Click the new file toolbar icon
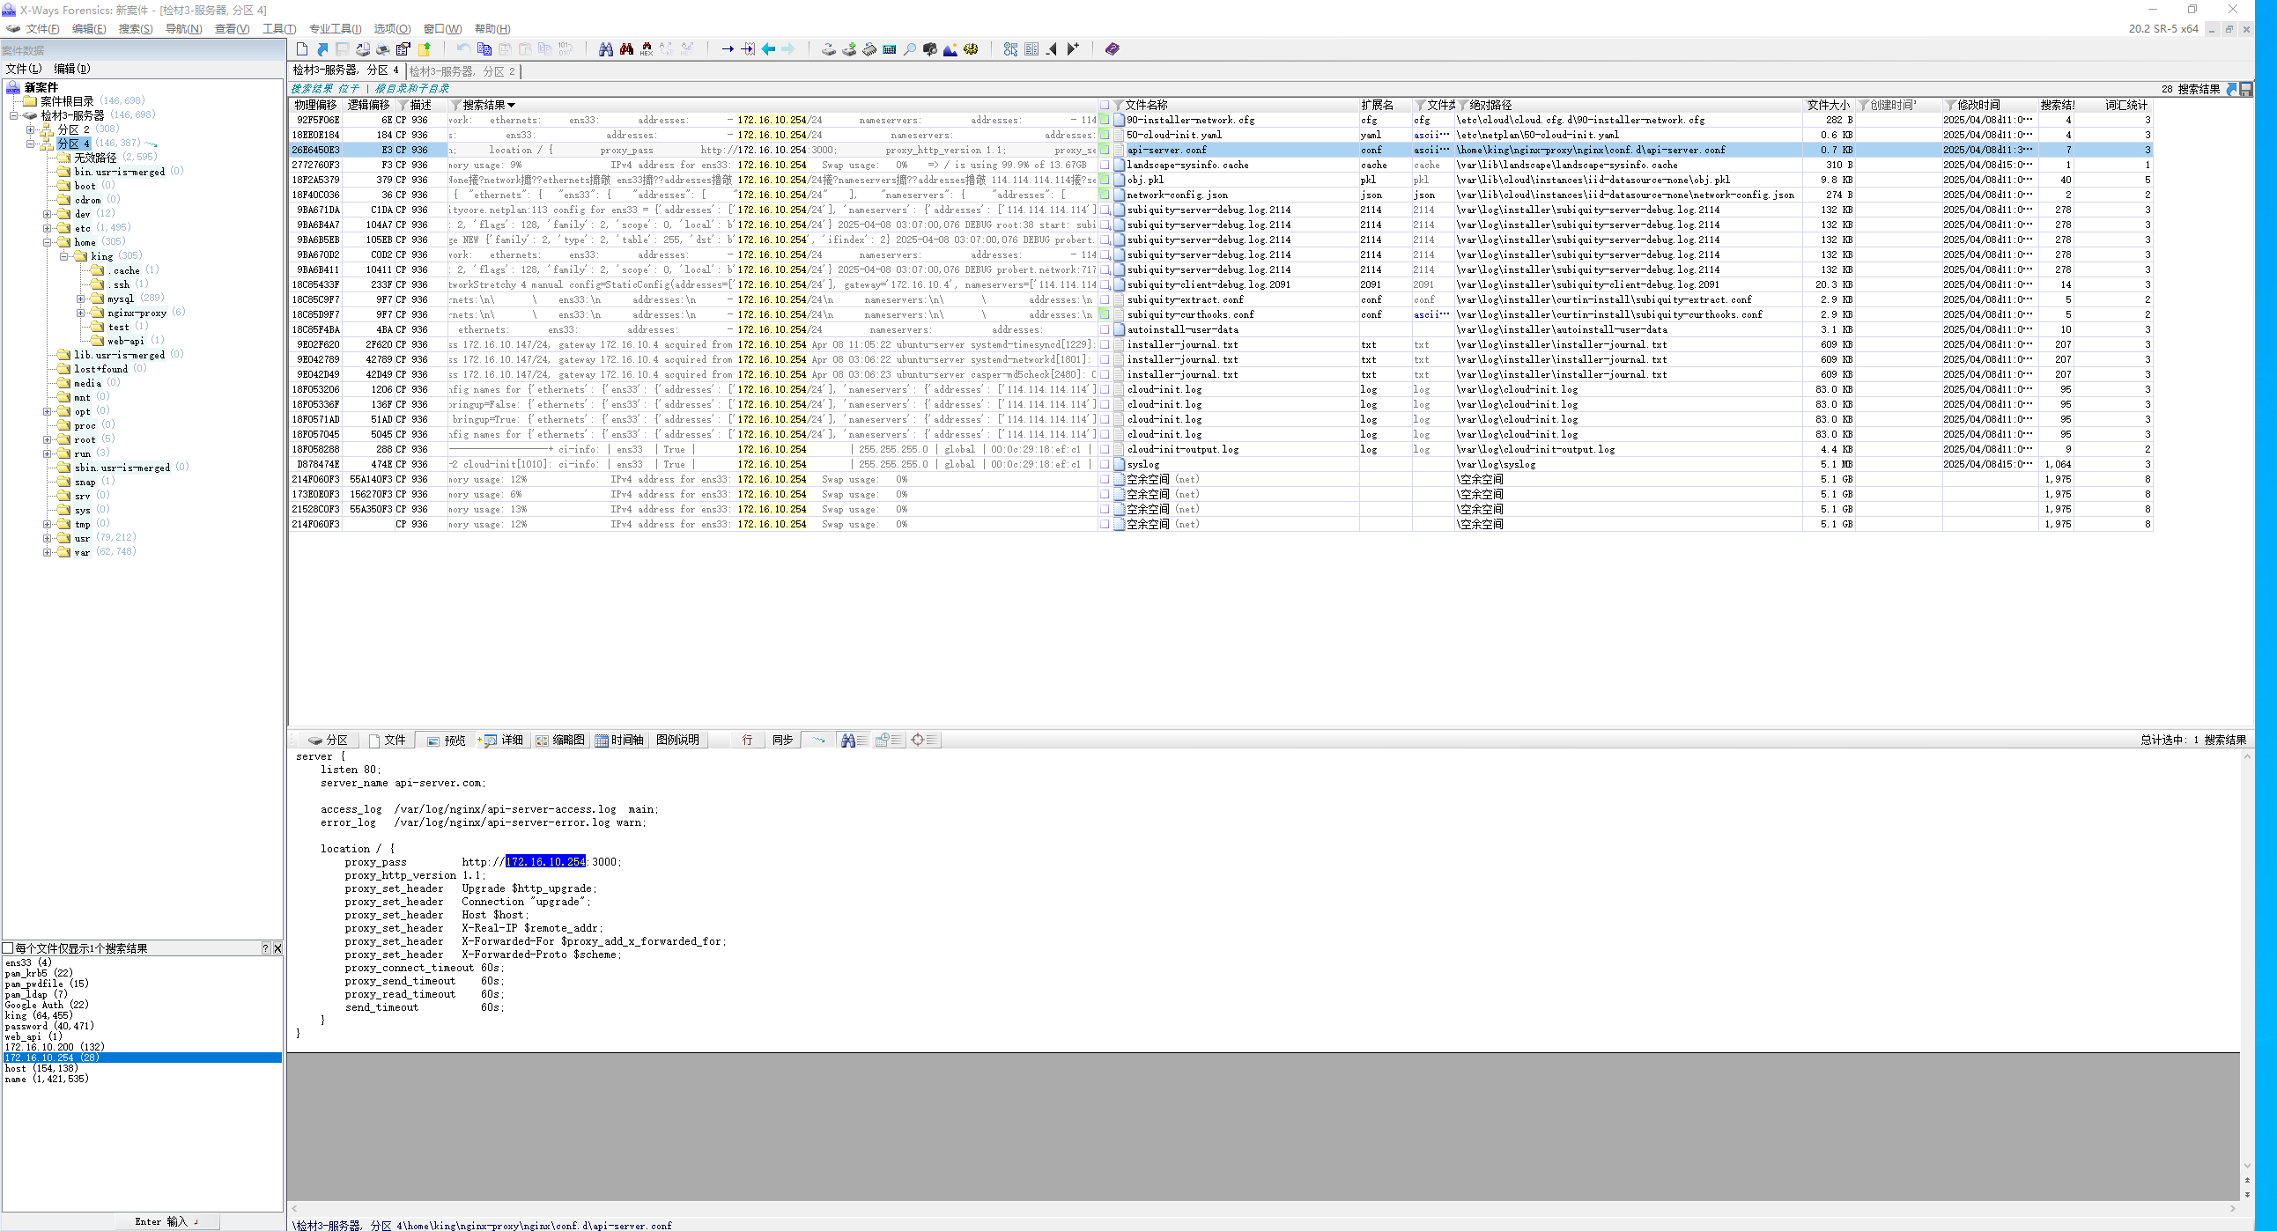The height and width of the screenshot is (1231, 2277). pyautogui.click(x=302, y=49)
